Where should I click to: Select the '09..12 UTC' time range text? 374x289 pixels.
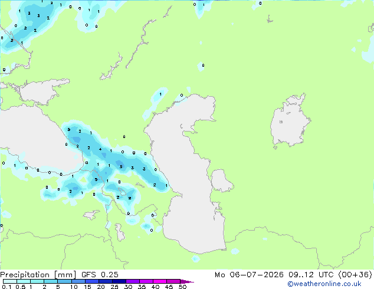310,275
